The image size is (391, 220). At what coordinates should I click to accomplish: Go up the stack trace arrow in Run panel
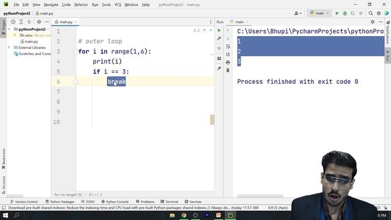[x=228, y=31]
